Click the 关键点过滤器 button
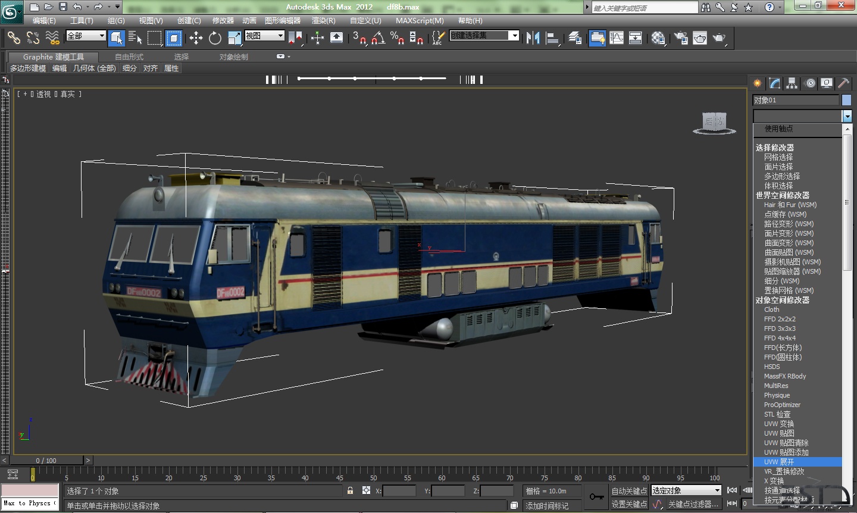 pos(693,504)
